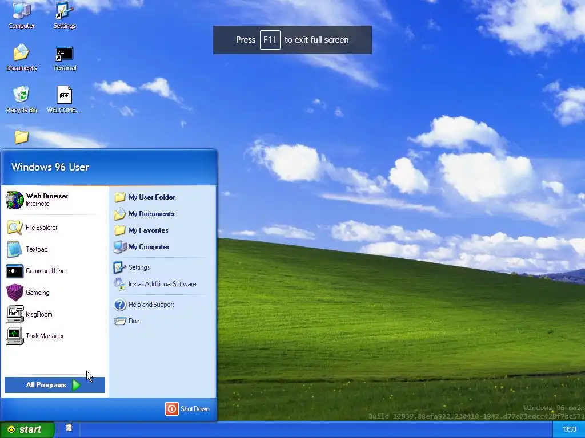Open Help and Support
Viewport: 585px width, 438px height.
pyautogui.click(x=162, y=305)
